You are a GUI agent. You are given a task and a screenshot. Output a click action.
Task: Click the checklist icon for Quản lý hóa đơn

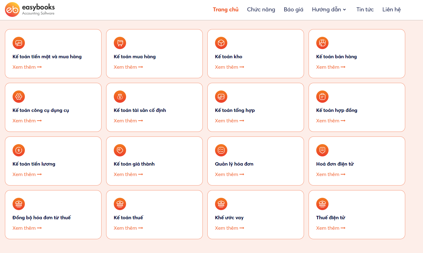click(221, 151)
